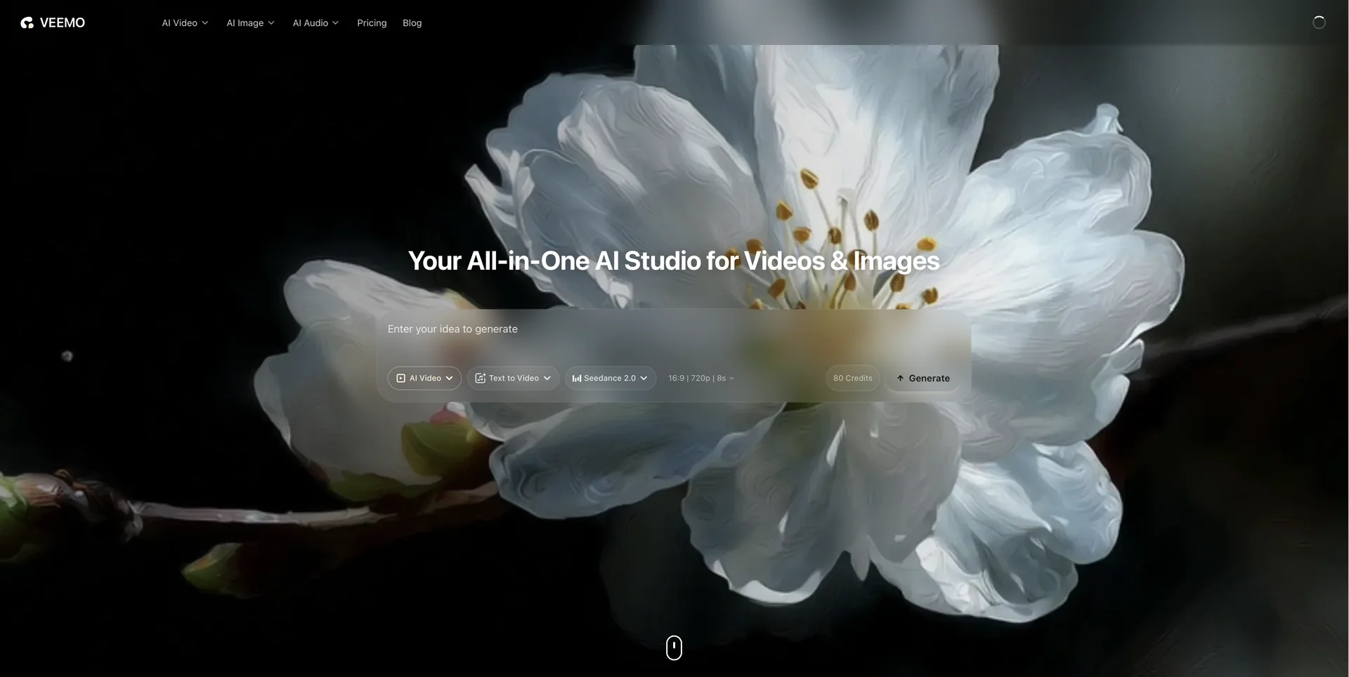Image resolution: width=1349 pixels, height=677 pixels.
Task: Click the mouse scroll indicator icon
Action: coord(674,648)
